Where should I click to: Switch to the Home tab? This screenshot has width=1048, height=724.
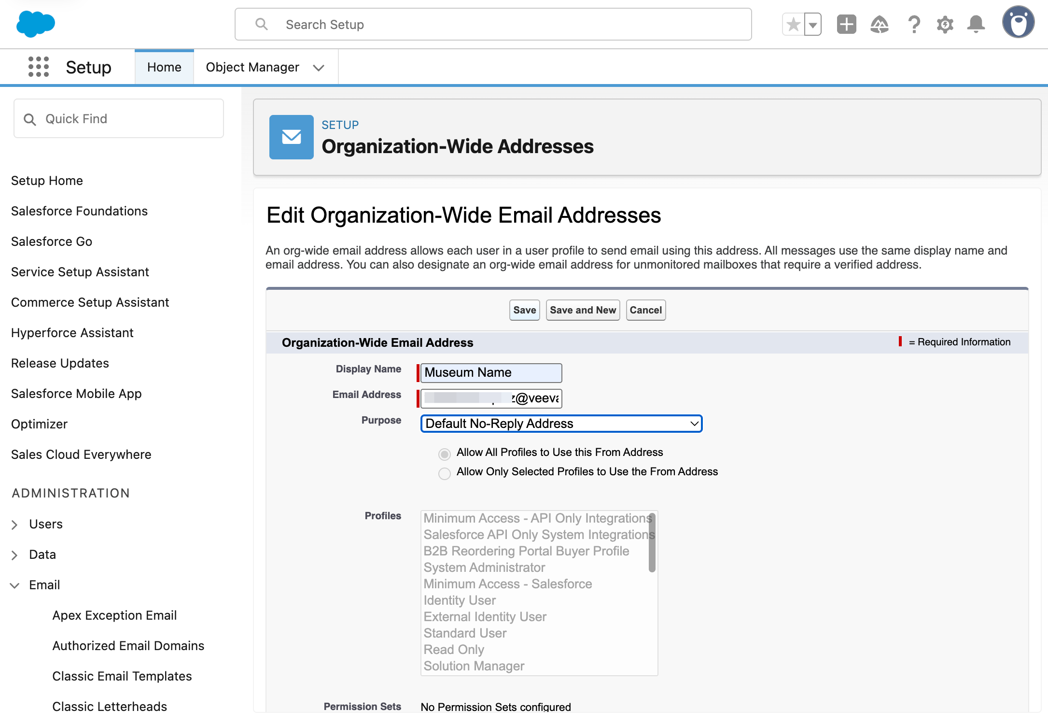click(164, 67)
